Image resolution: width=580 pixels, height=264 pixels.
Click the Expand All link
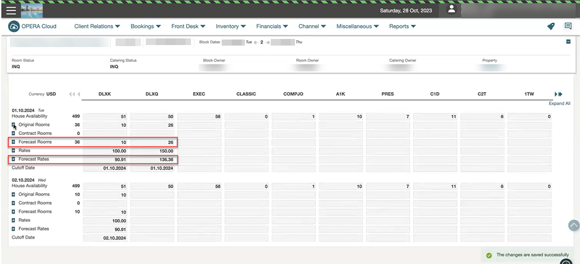(559, 104)
